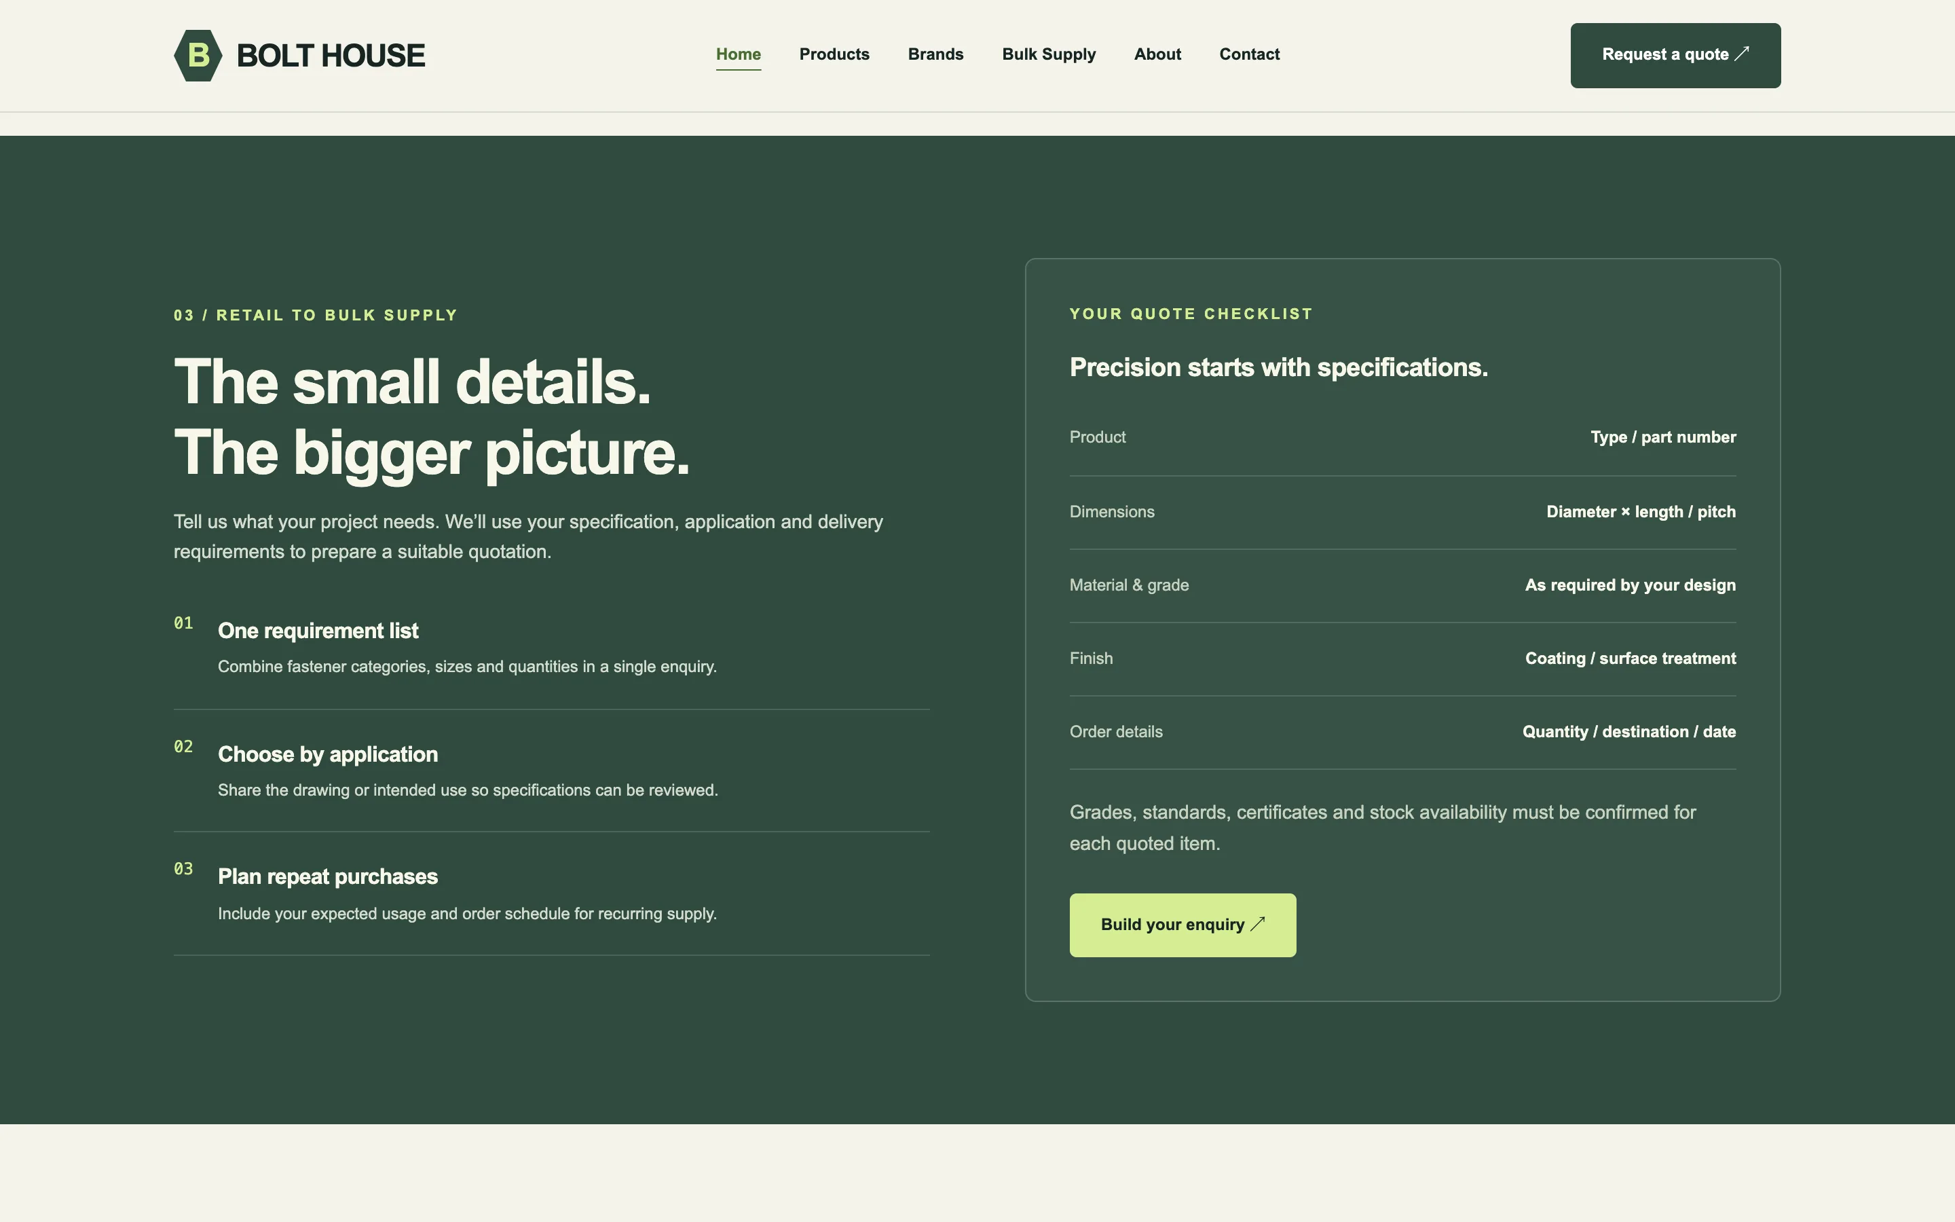Click the Build your enquiry button
Viewport: 1955px width, 1222px height.
[x=1183, y=925]
